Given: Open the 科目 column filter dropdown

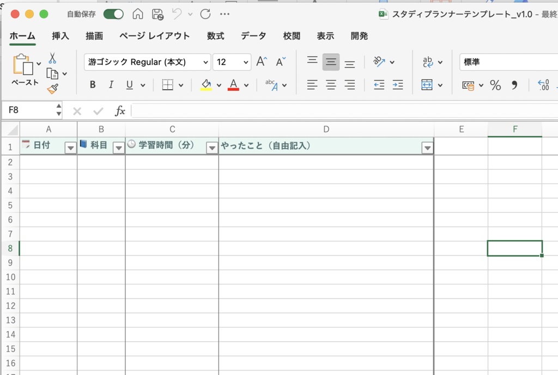Looking at the screenshot, I should click(119, 147).
